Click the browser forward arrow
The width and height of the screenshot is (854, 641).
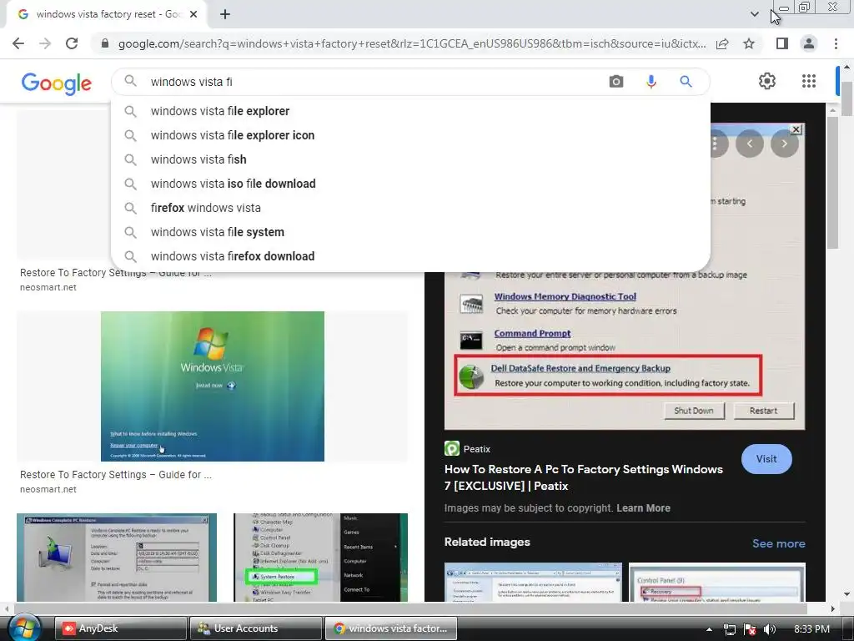coord(45,43)
